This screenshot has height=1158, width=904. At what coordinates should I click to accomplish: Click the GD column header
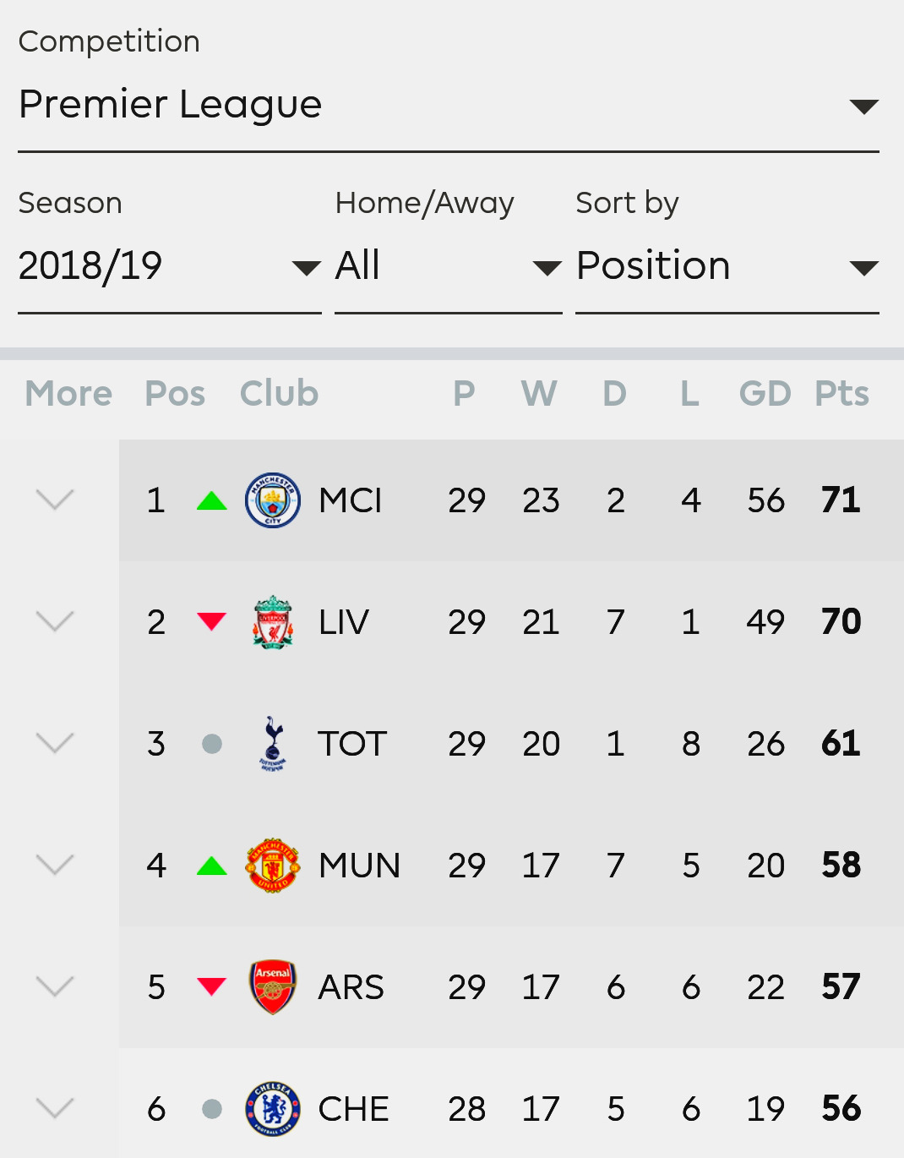coord(765,394)
